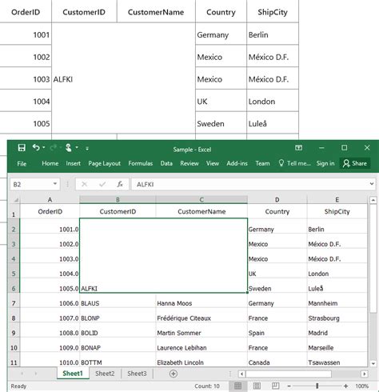Click the zoom in plus button
The width and height of the screenshot is (379, 392).
345,386
